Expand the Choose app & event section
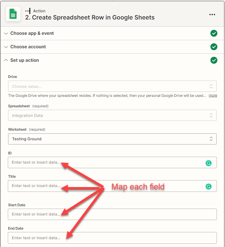 pyautogui.click(x=6, y=33)
